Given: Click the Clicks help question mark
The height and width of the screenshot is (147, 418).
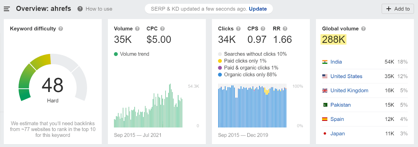Looking at the screenshot, I should (238, 29).
